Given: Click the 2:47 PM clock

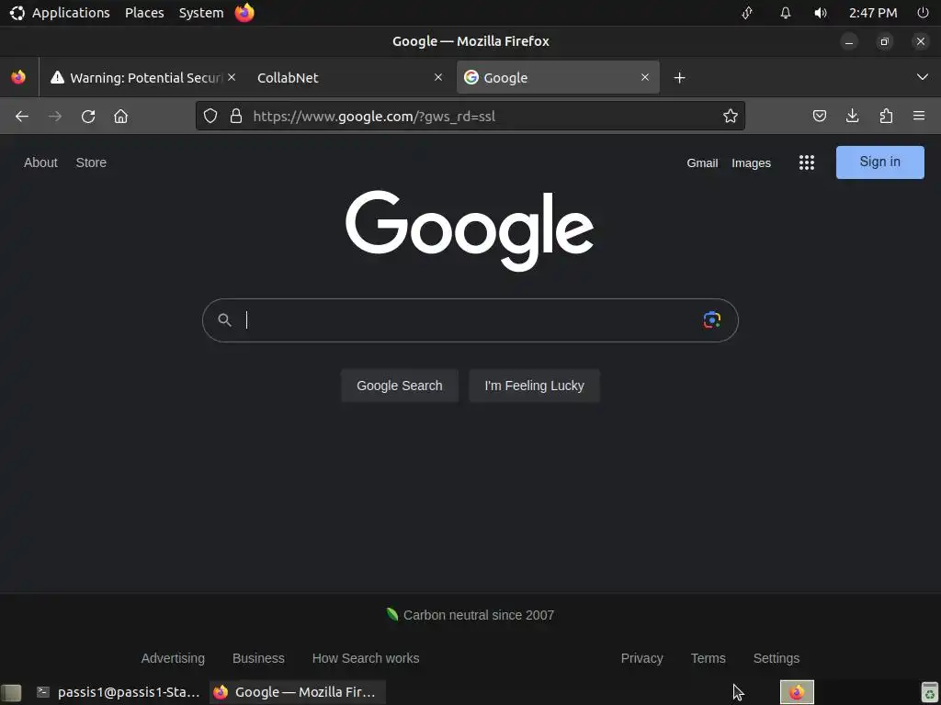Looking at the screenshot, I should (x=873, y=13).
